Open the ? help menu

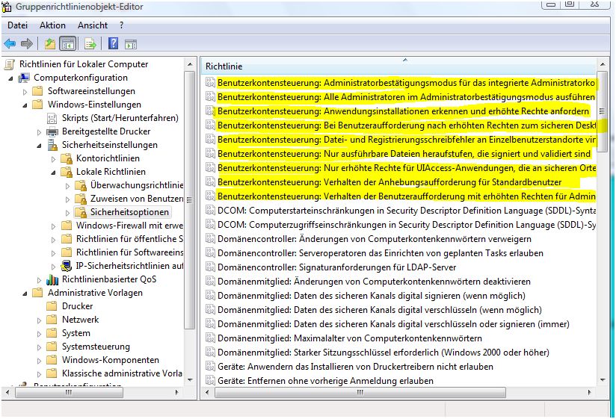(121, 25)
